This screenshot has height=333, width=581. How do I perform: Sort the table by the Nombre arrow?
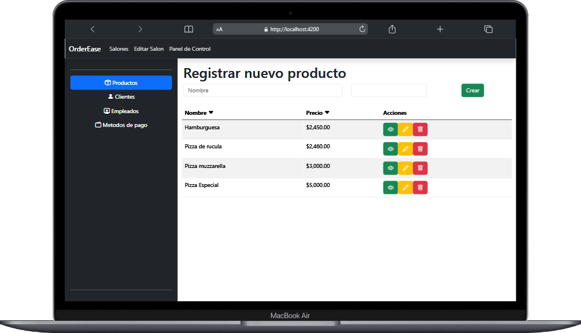211,113
